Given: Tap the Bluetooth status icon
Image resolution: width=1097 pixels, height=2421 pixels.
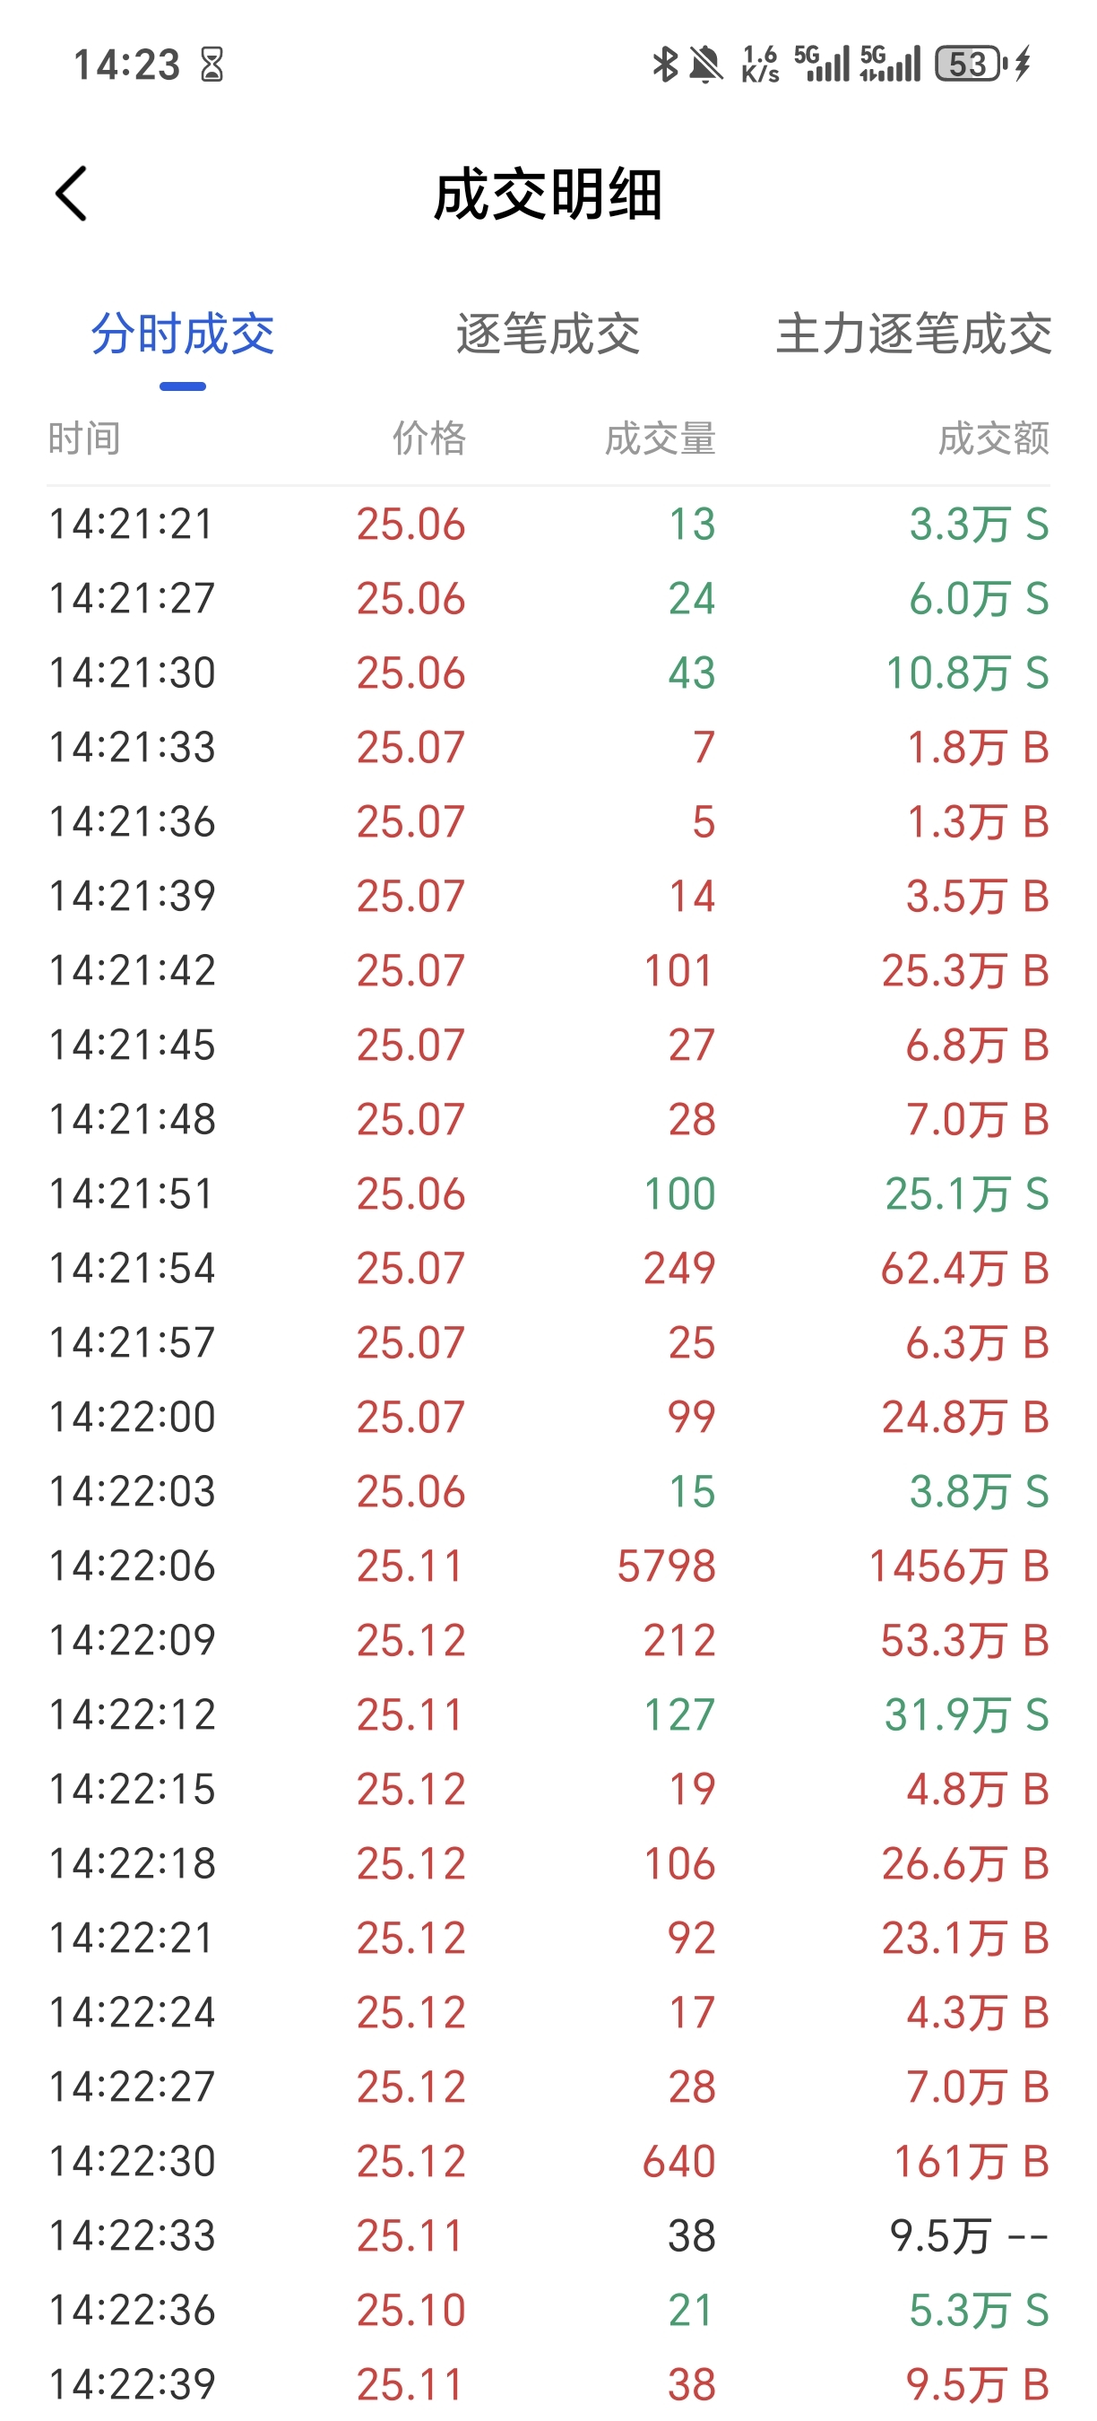Looking at the screenshot, I should click(665, 65).
